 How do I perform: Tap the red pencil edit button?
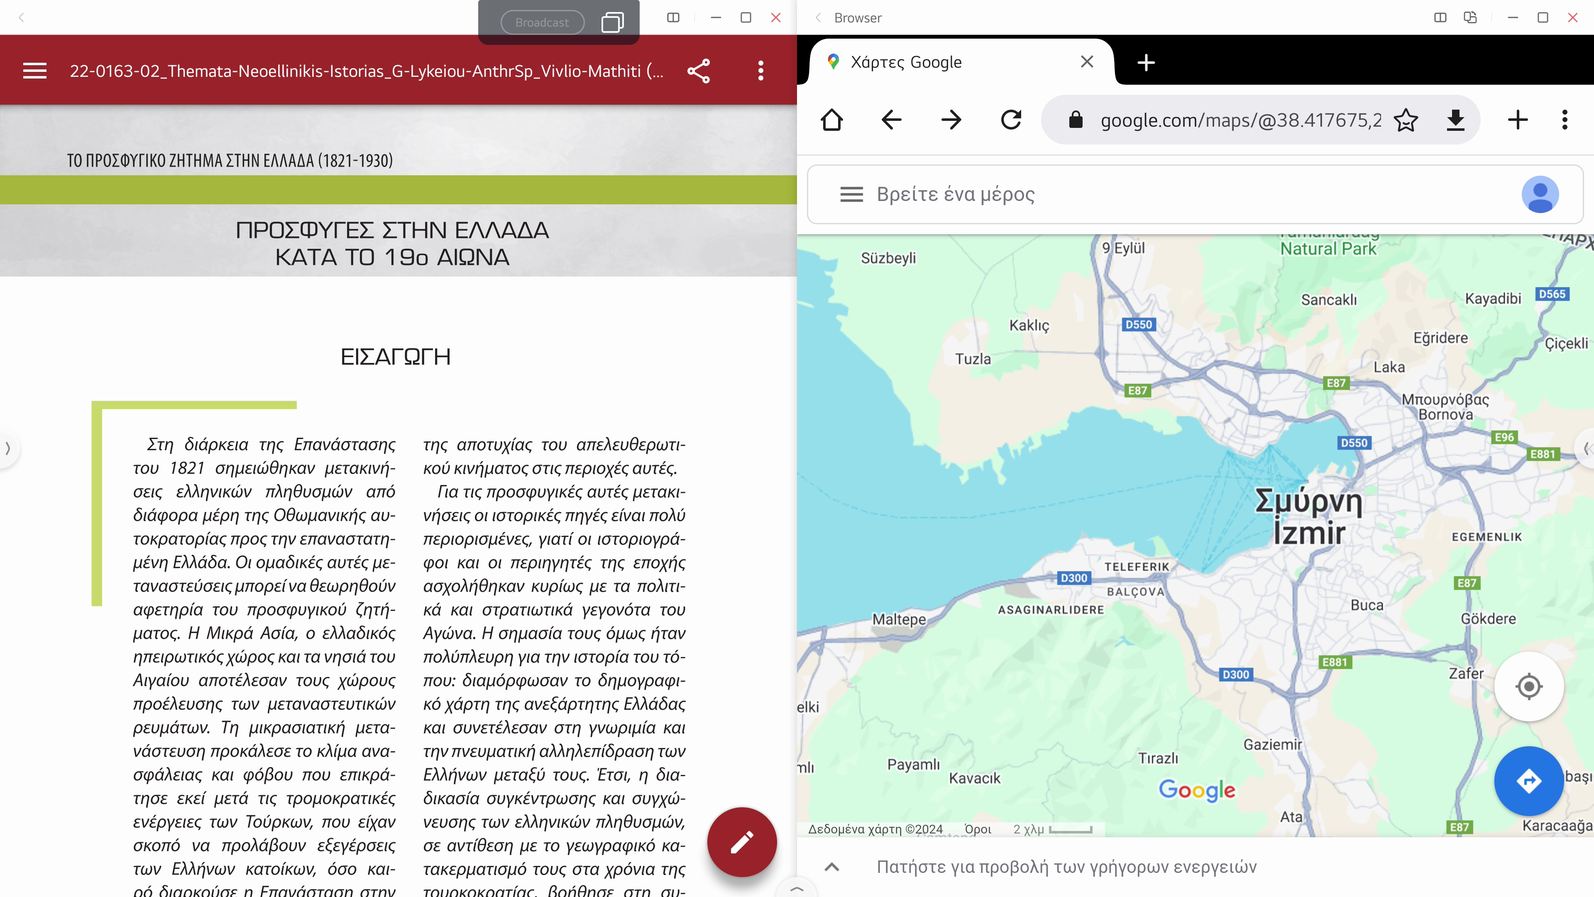742,842
